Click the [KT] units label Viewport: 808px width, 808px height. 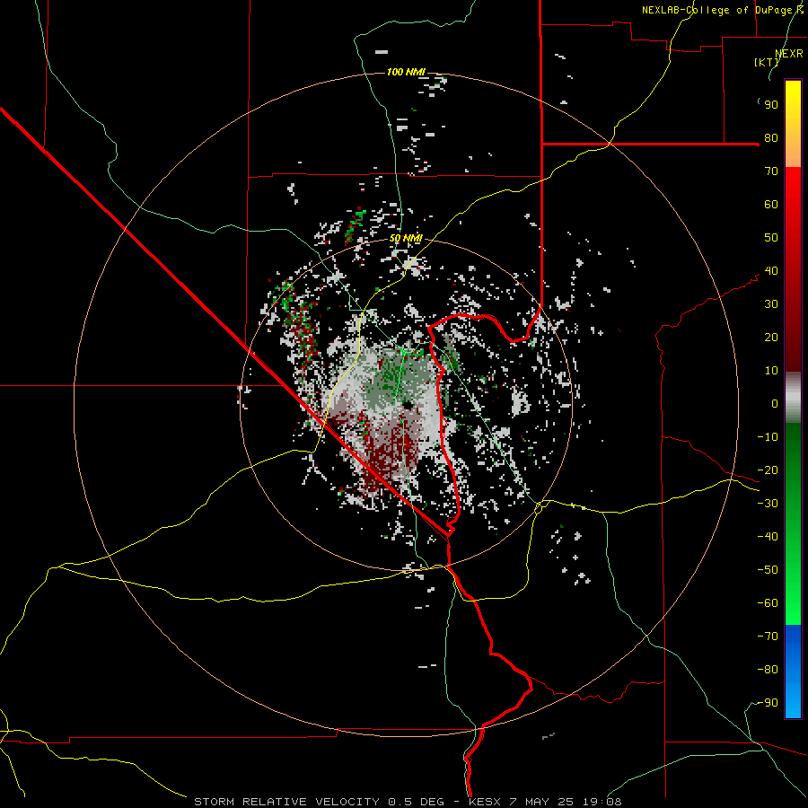767,62
